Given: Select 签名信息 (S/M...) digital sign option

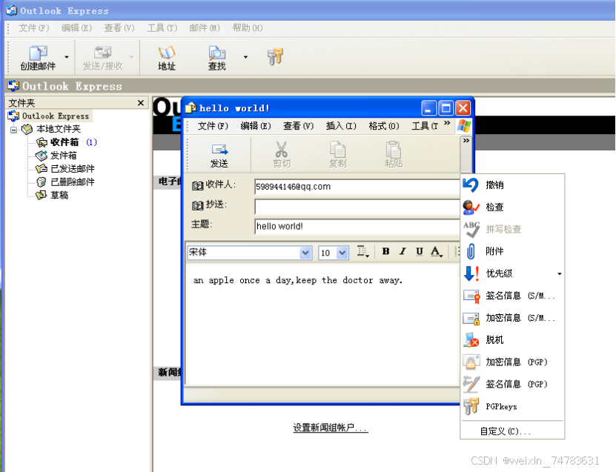Looking at the screenshot, I should tap(512, 296).
